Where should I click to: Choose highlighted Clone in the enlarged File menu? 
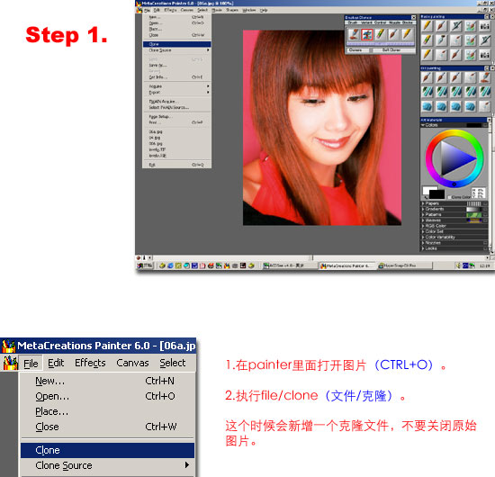(107, 450)
